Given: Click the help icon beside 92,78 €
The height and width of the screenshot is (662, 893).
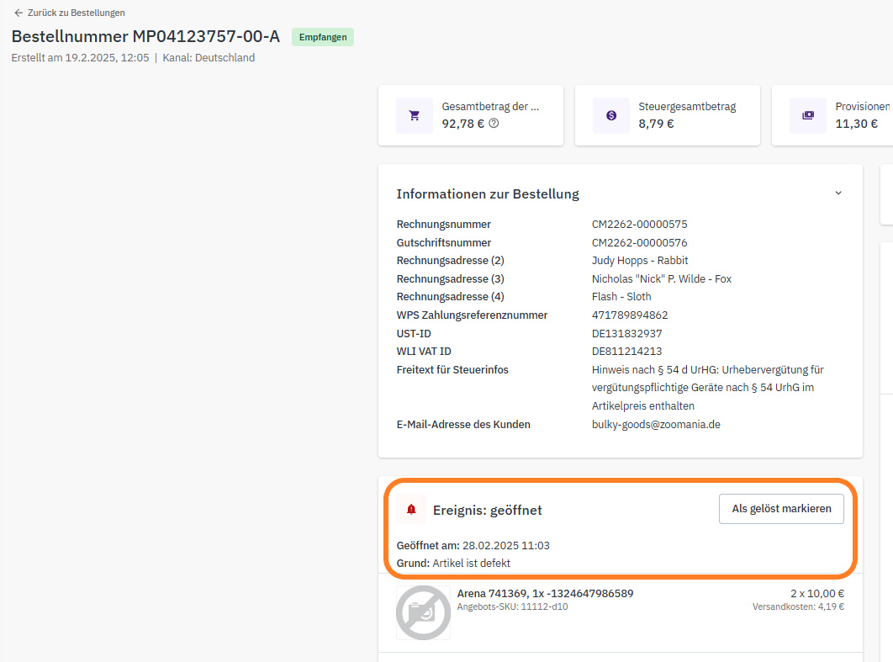Looking at the screenshot, I should pyautogui.click(x=494, y=124).
